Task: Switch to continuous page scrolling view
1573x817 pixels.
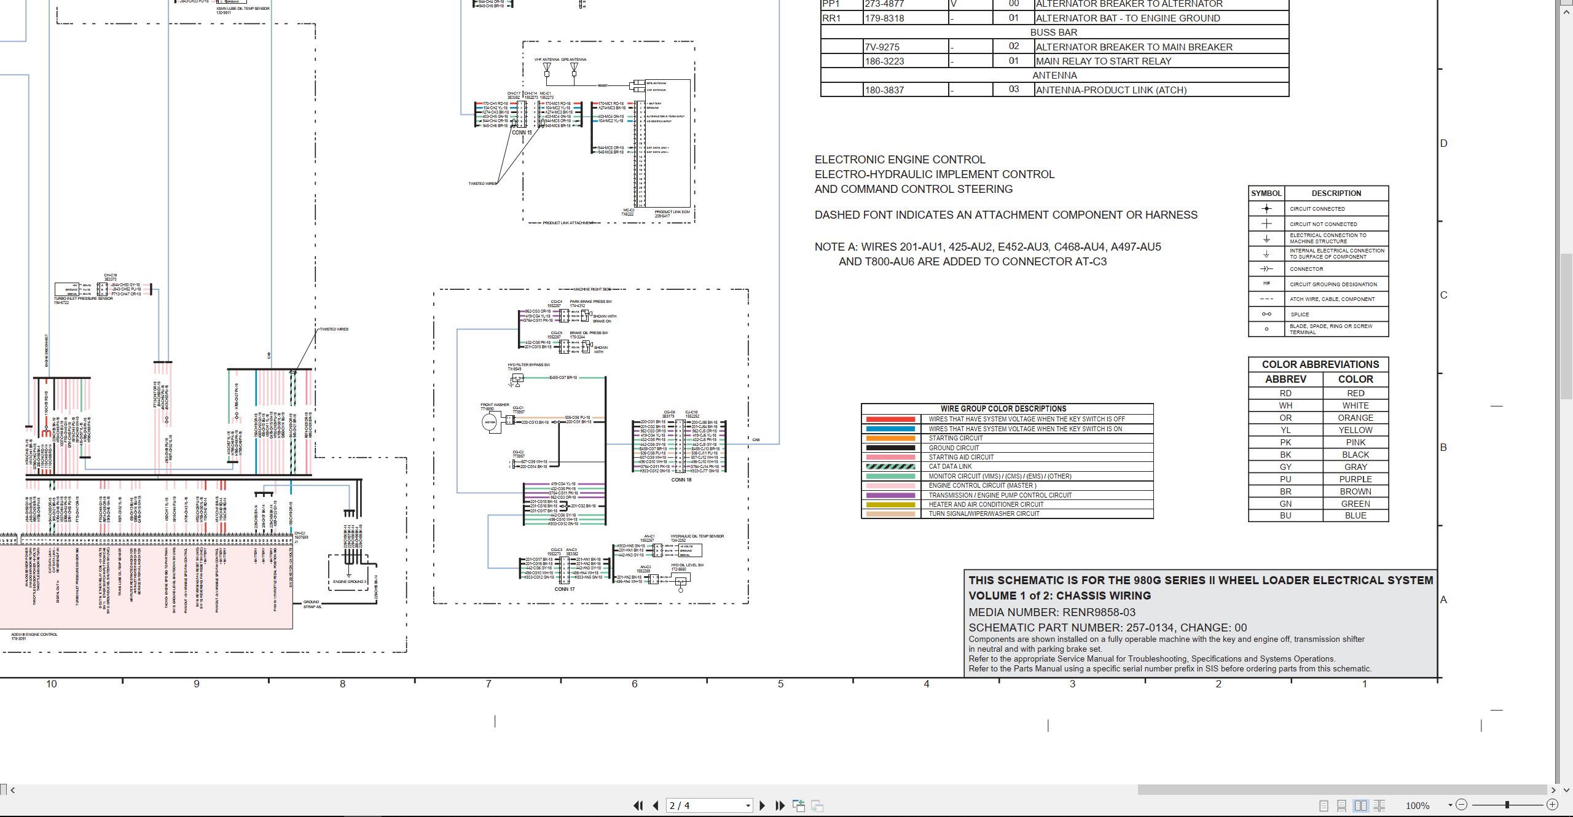Action: (x=1342, y=805)
